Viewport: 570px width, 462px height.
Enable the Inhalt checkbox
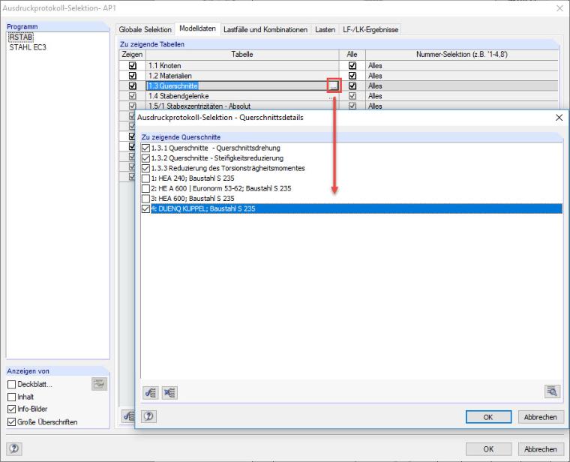[12, 397]
